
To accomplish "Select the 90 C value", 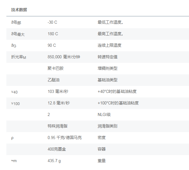I will pyautogui.click(x=52, y=45).
